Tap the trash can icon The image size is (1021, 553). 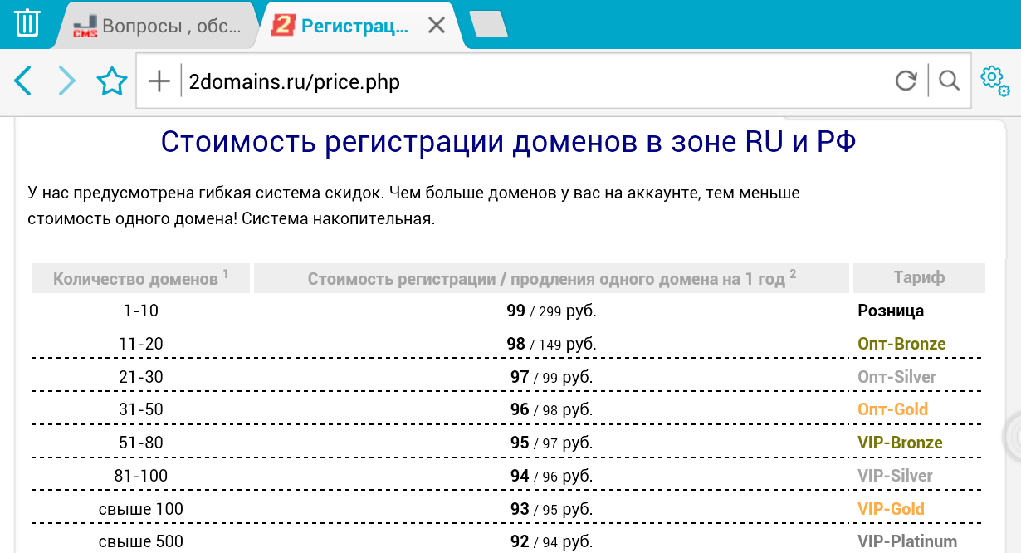click(x=27, y=23)
